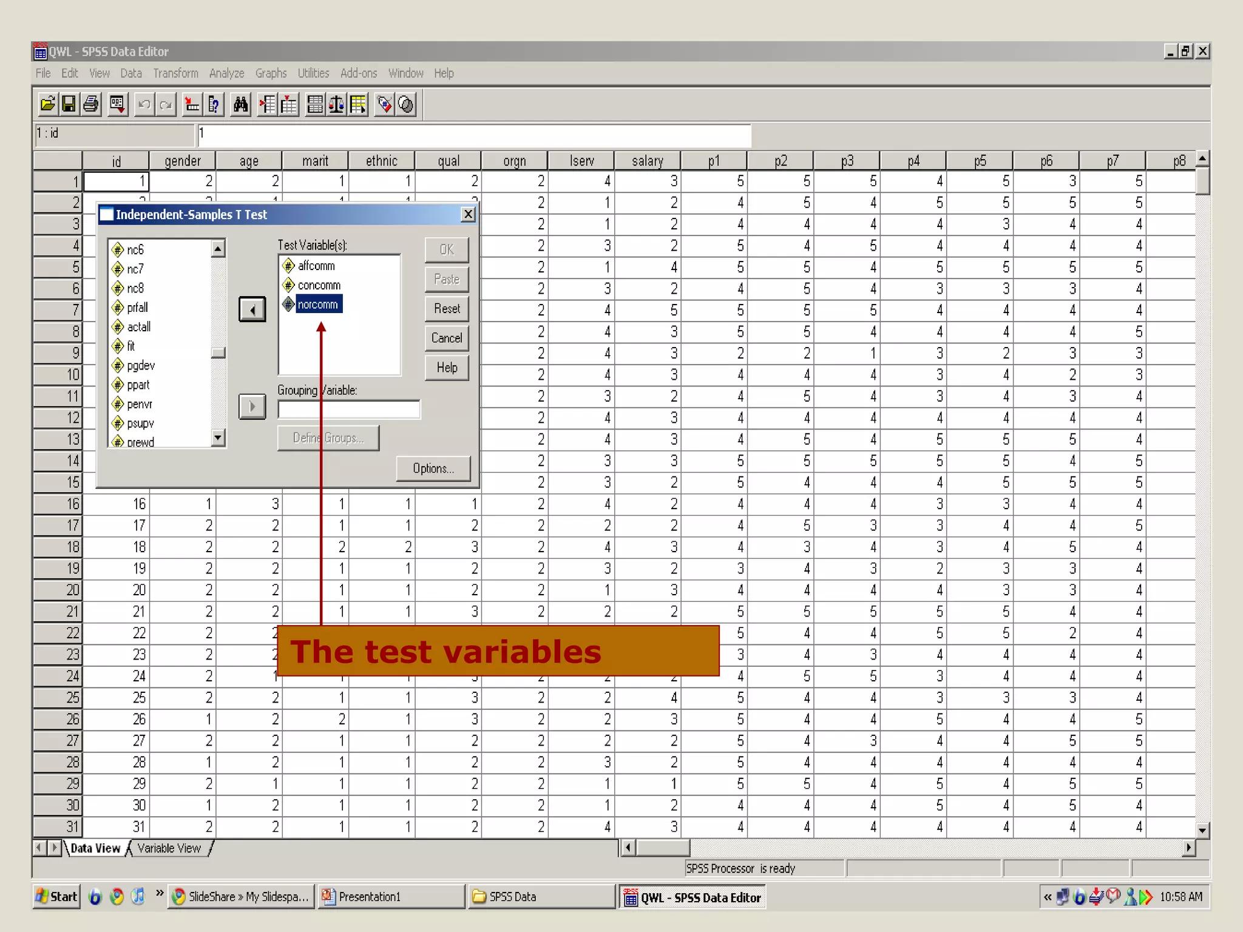Switch to Variable View tab
This screenshot has width=1243, height=932.
coord(169,848)
